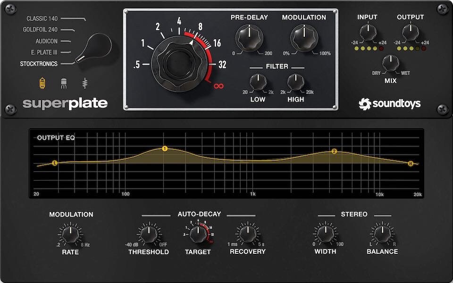This screenshot has height=283, width=453.
Task: Click the large decay time knob
Action: click(179, 64)
